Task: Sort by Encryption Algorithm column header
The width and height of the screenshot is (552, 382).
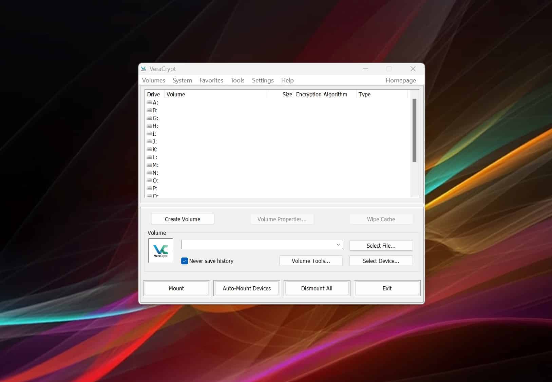Action: click(x=325, y=94)
